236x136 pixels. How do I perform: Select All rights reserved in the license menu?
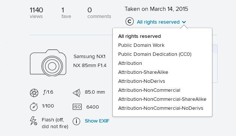point(139,36)
